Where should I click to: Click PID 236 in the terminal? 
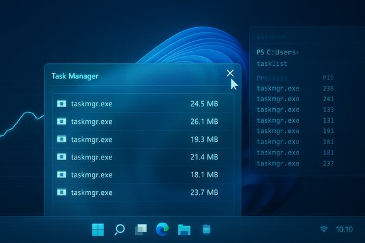coord(328,89)
